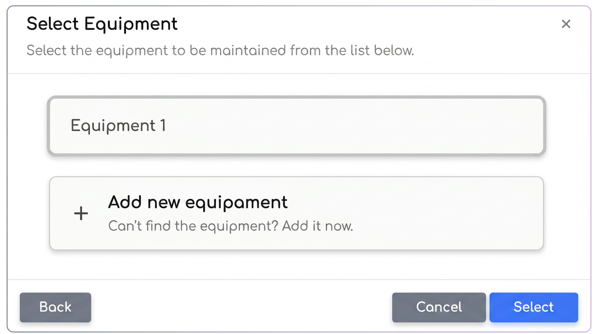
Task: Go back with the Back button
Action: pos(55,307)
